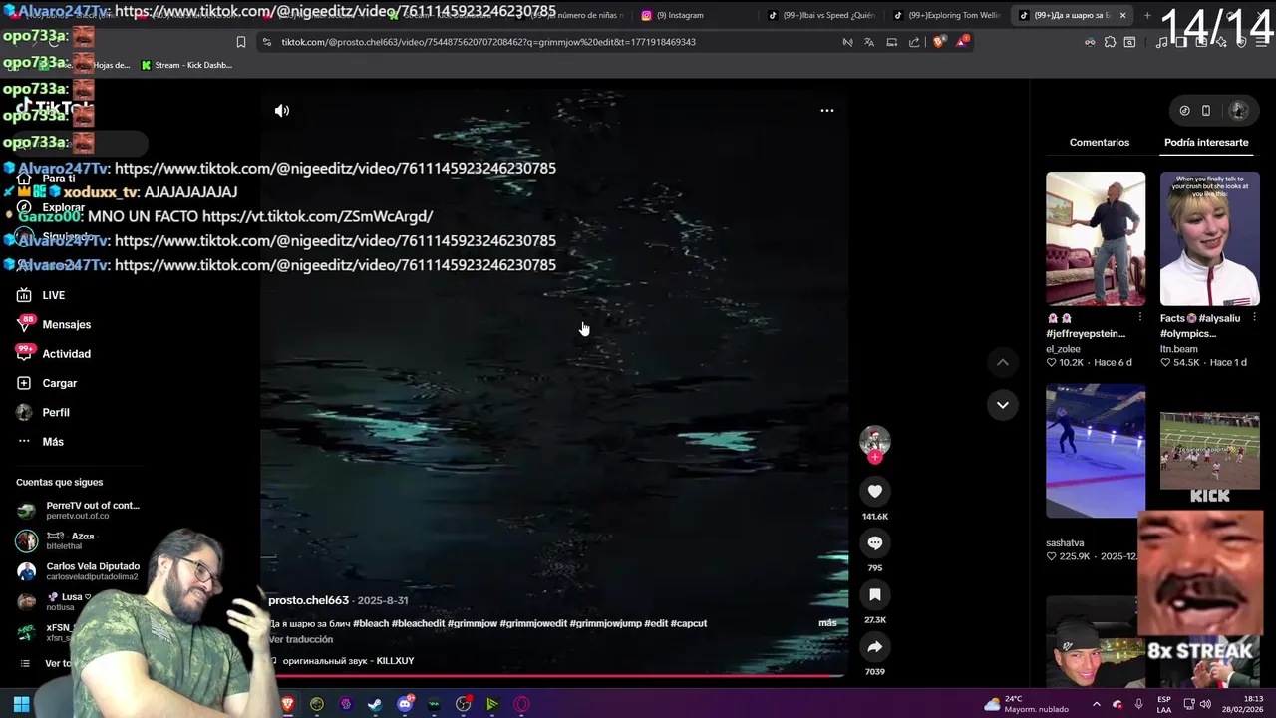Image resolution: width=1276 pixels, height=718 pixels.
Task: Show hidden system tray icons
Action: pos(1096,704)
